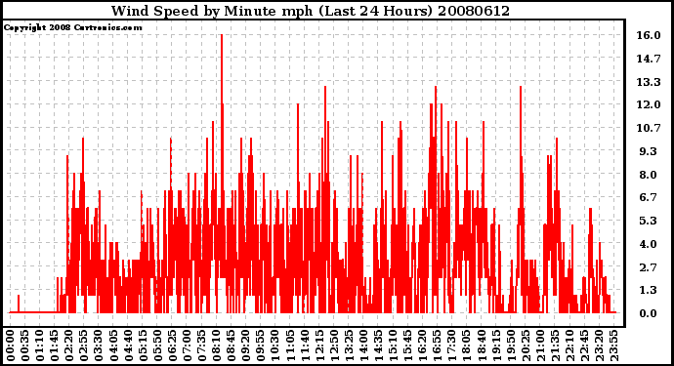The height and width of the screenshot is (366, 674).
Task: Click the 16 mph peak spike tip
Action: tap(222, 36)
